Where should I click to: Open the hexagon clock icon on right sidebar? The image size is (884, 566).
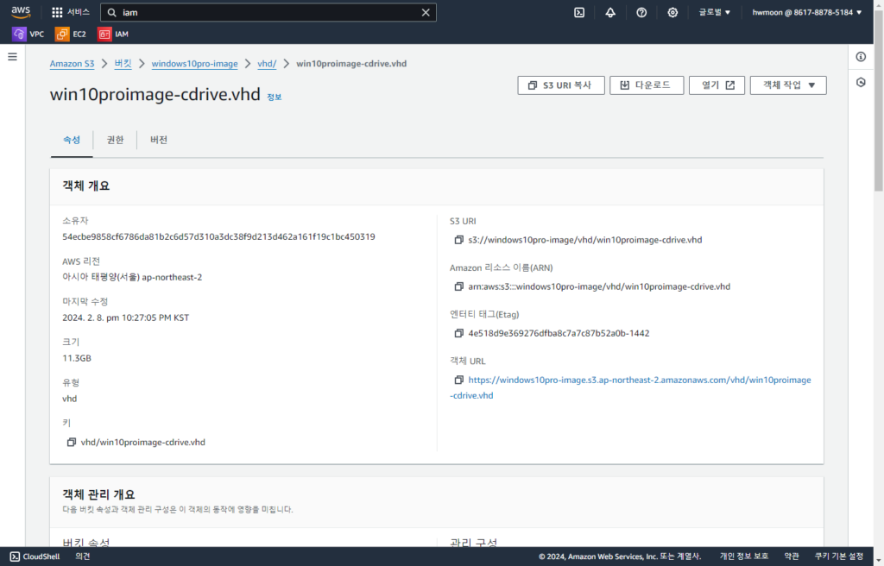pyautogui.click(x=861, y=82)
